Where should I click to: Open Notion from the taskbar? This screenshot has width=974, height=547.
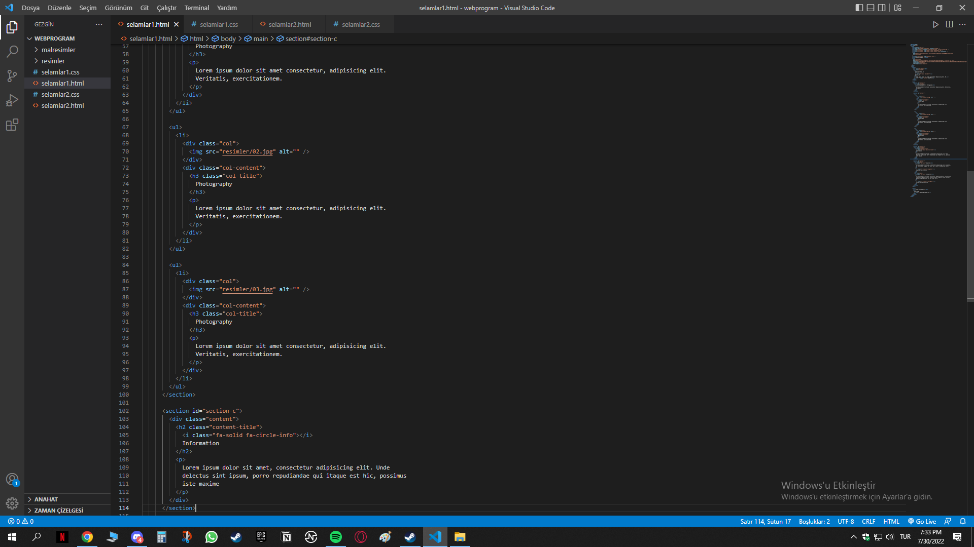[x=286, y=537]
